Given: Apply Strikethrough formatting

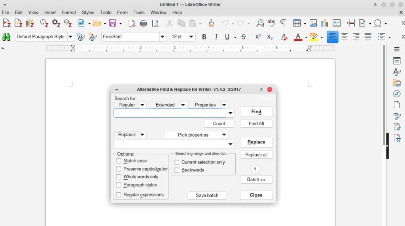Looking at the screenshot, I should 244,37.
